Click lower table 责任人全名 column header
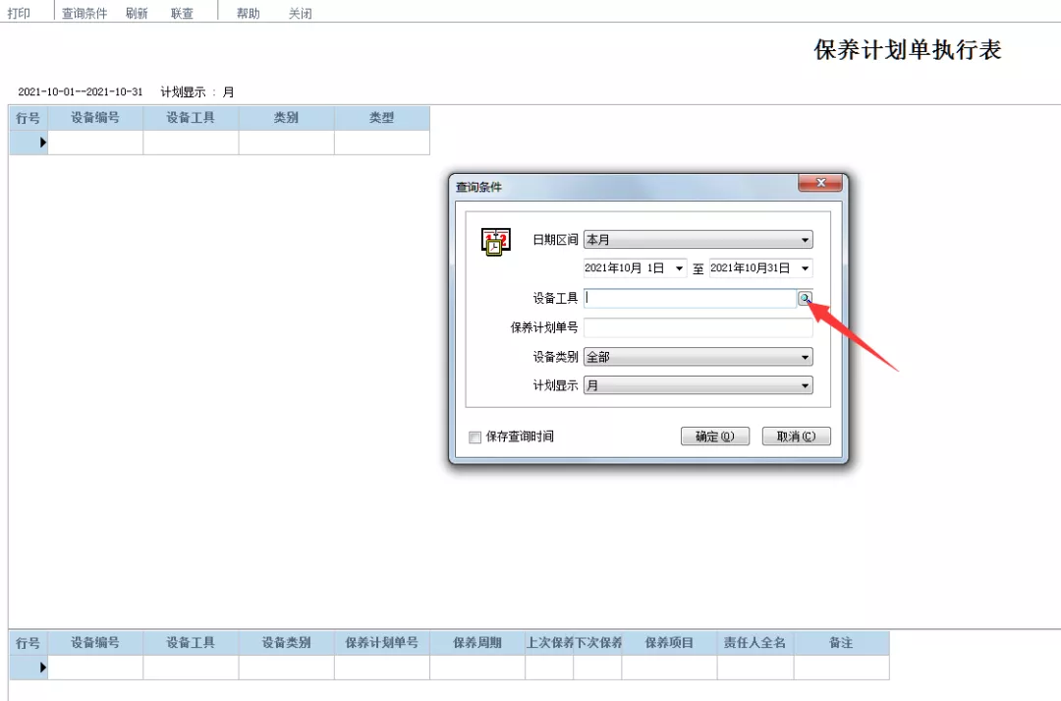Viewport: 1061px width, 701px height. [755, 643]
